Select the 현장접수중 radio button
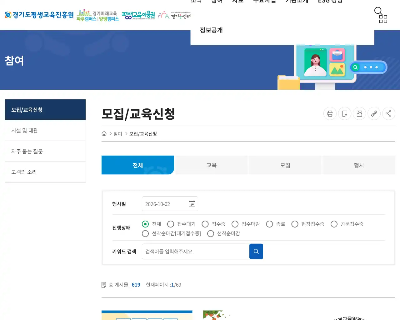Image resolution: width=400 pixels, height=320 pixels. point(295,224)
